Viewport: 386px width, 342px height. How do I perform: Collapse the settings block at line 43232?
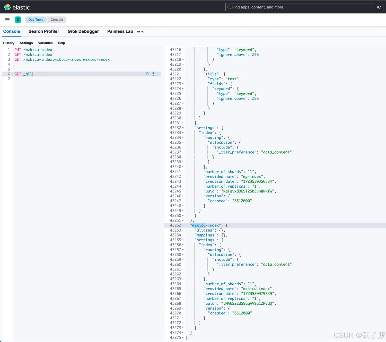pyautogui.click(x=183, y=128)
